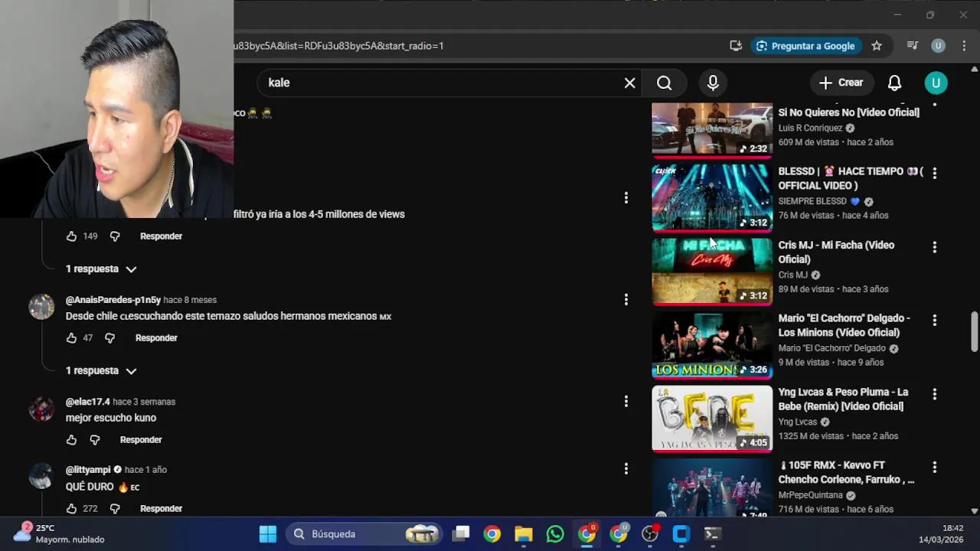Viewport: 980px width, 551px height.
Task: Open Cris MJ - Mi Facha video title
Action: pyautogui.click(x=836, y=253)
